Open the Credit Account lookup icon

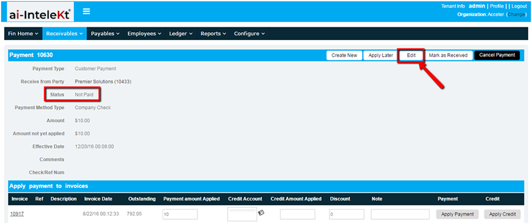(x=261, y=213)
